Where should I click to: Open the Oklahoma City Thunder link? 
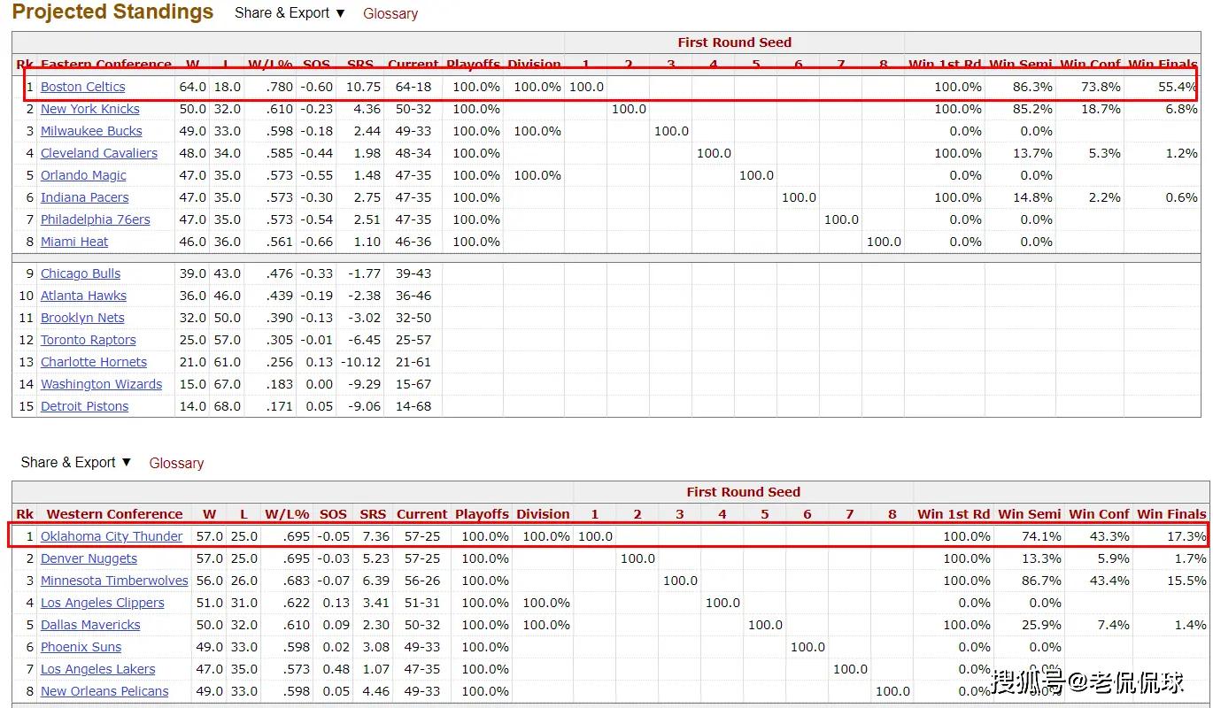pyautogui.click(x=112, y=536)
